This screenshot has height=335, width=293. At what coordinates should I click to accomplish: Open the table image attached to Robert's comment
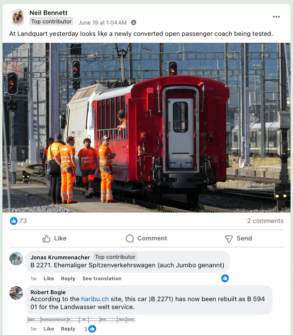(80, 320)
